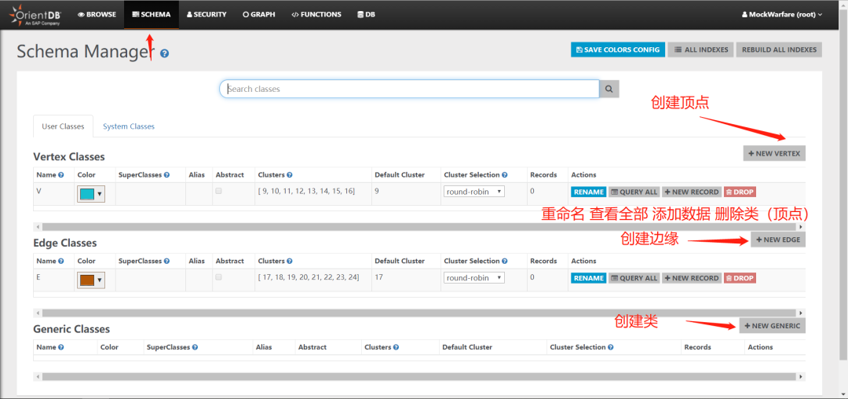
Task: Open cluster selection dropdown for class E
Action: click(x=474, y=277)
